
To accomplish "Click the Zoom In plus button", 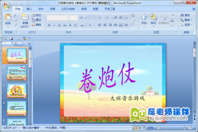I will pos(184,128).
